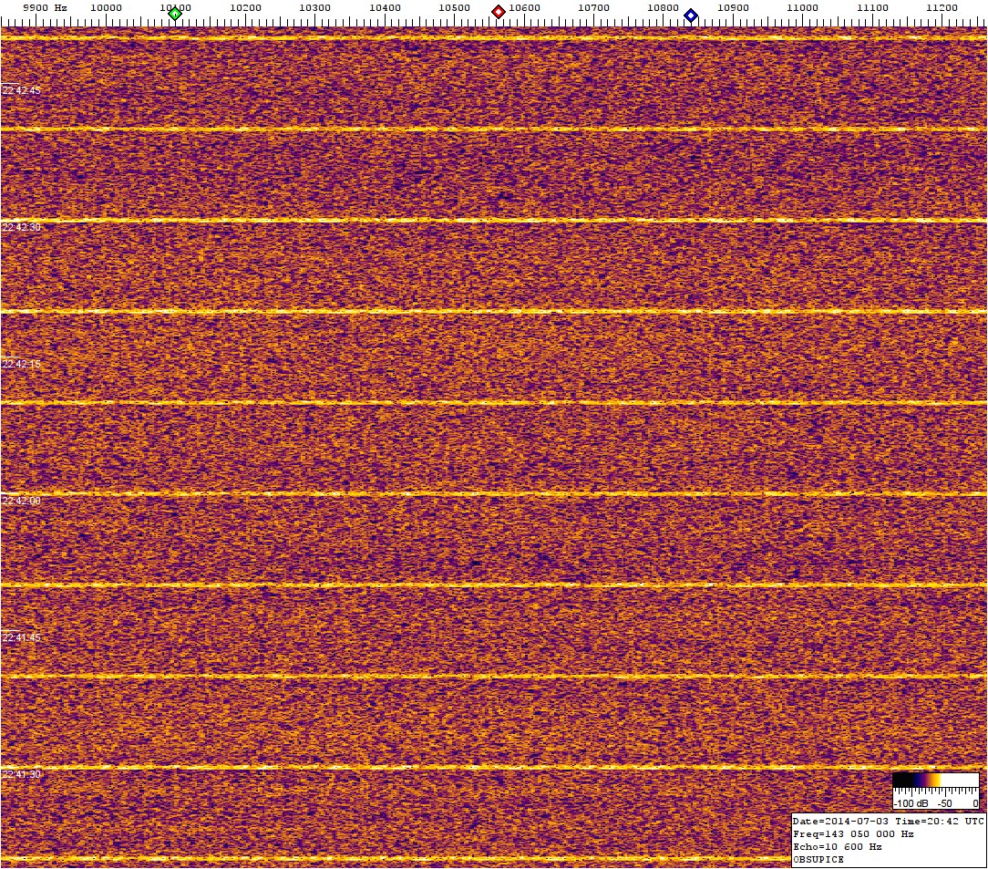Click the 9900 Hz ruler label
Screen dimensions: 988x869
[x=44, y=7]
